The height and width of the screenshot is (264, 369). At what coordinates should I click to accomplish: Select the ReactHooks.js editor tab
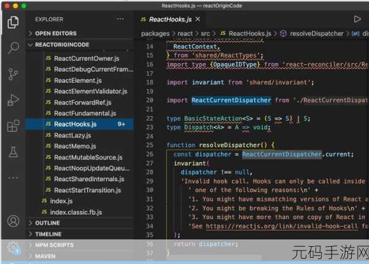pos(170,19)
